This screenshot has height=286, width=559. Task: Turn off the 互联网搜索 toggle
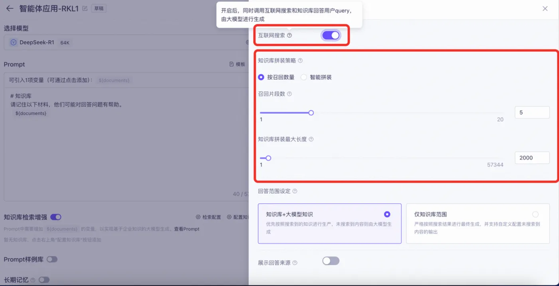tap(331, 35)
